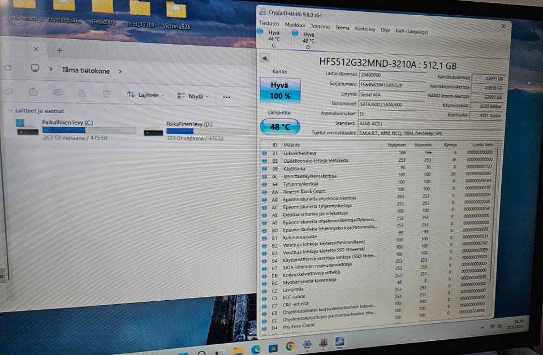
Task: Click the back arrow in CrystalDiskInfo
Action: (265, 58)
